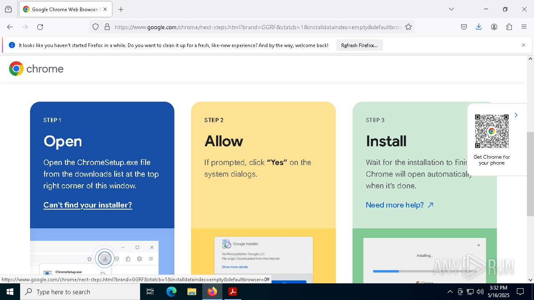Select the "Install" step heading text
This screenshot has height=300, width=534.
[x=386, y=141]
